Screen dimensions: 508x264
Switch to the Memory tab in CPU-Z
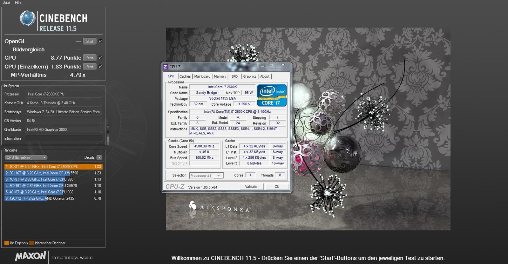click(220, 76)
